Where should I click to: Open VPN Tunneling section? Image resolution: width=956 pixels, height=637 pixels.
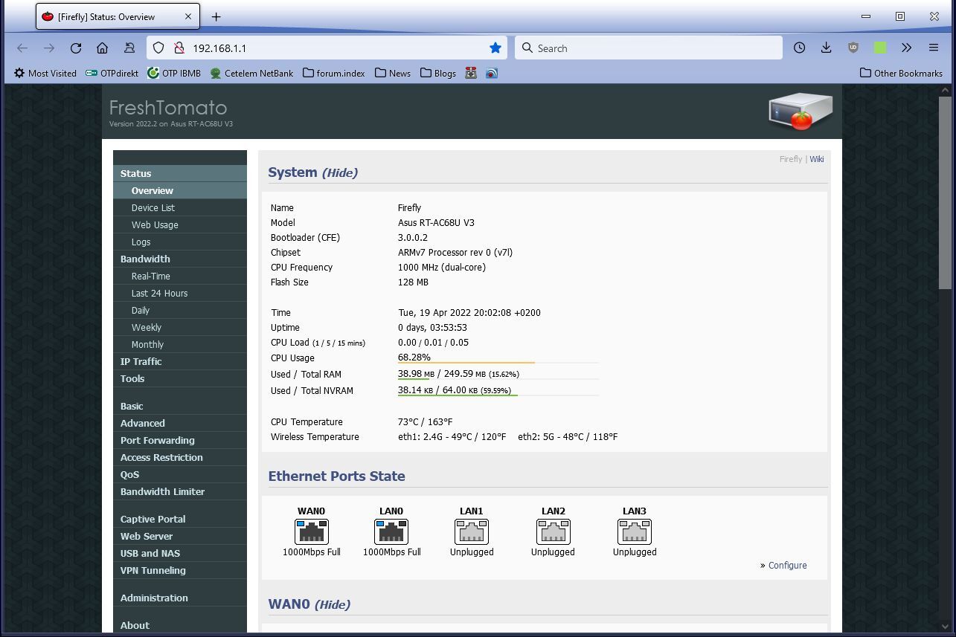[180, 570]
